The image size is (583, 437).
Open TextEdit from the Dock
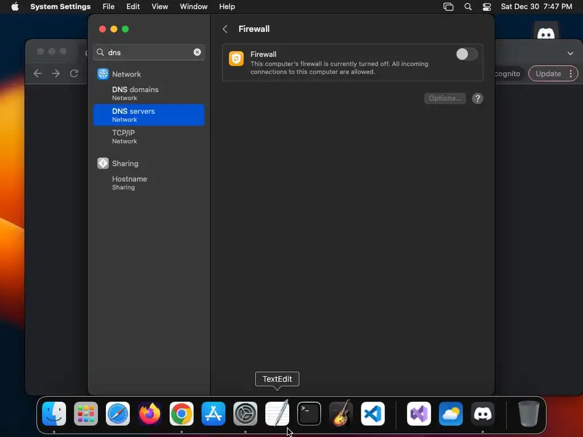click(x=277, y=414)
